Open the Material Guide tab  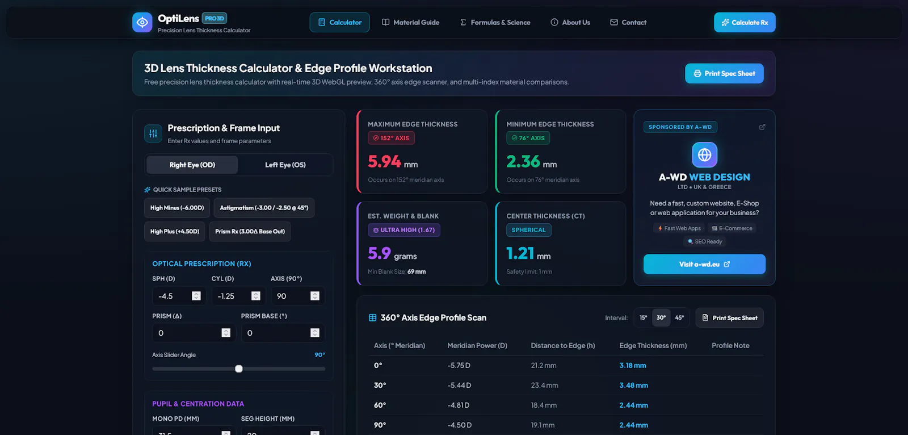[410, 22]
